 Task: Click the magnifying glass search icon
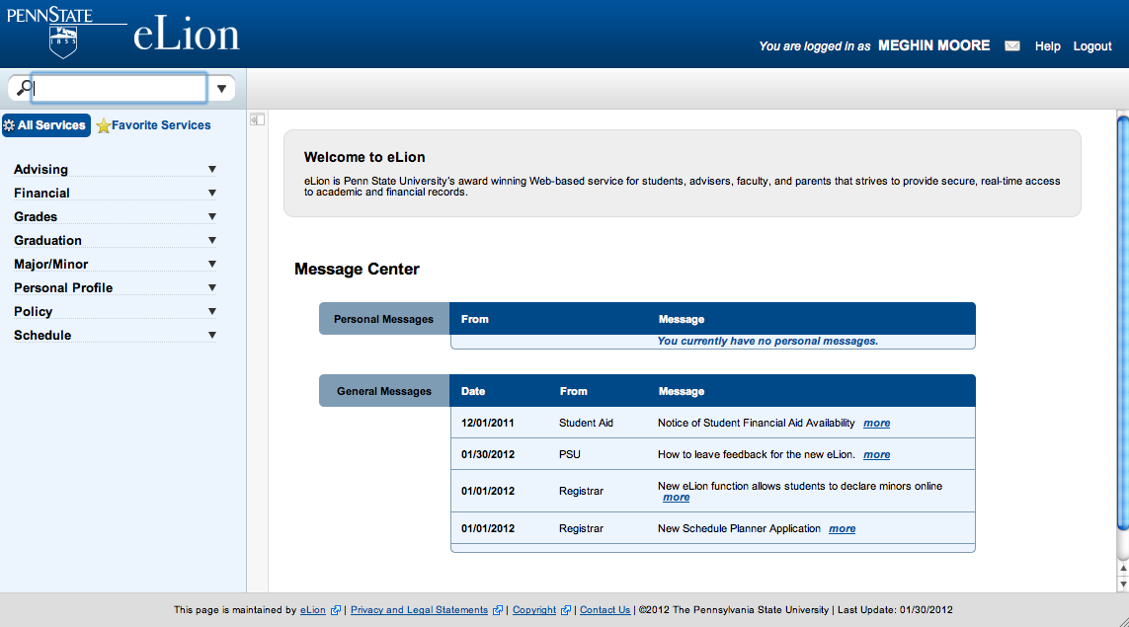pyautogui.click(x=24, y=88)
